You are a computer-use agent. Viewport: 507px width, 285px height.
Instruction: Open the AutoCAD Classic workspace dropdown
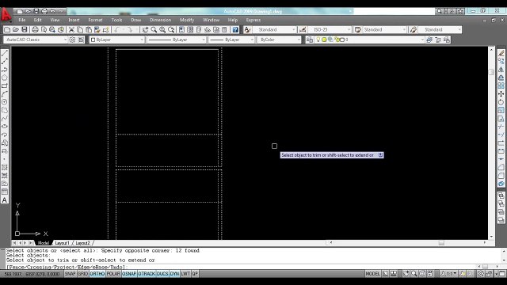coord(35,40)
